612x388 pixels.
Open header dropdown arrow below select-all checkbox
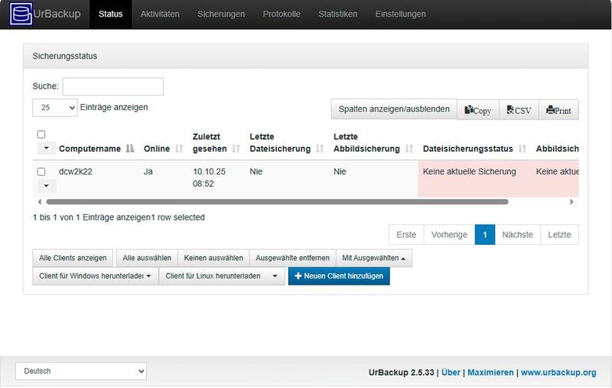[47, 148]
